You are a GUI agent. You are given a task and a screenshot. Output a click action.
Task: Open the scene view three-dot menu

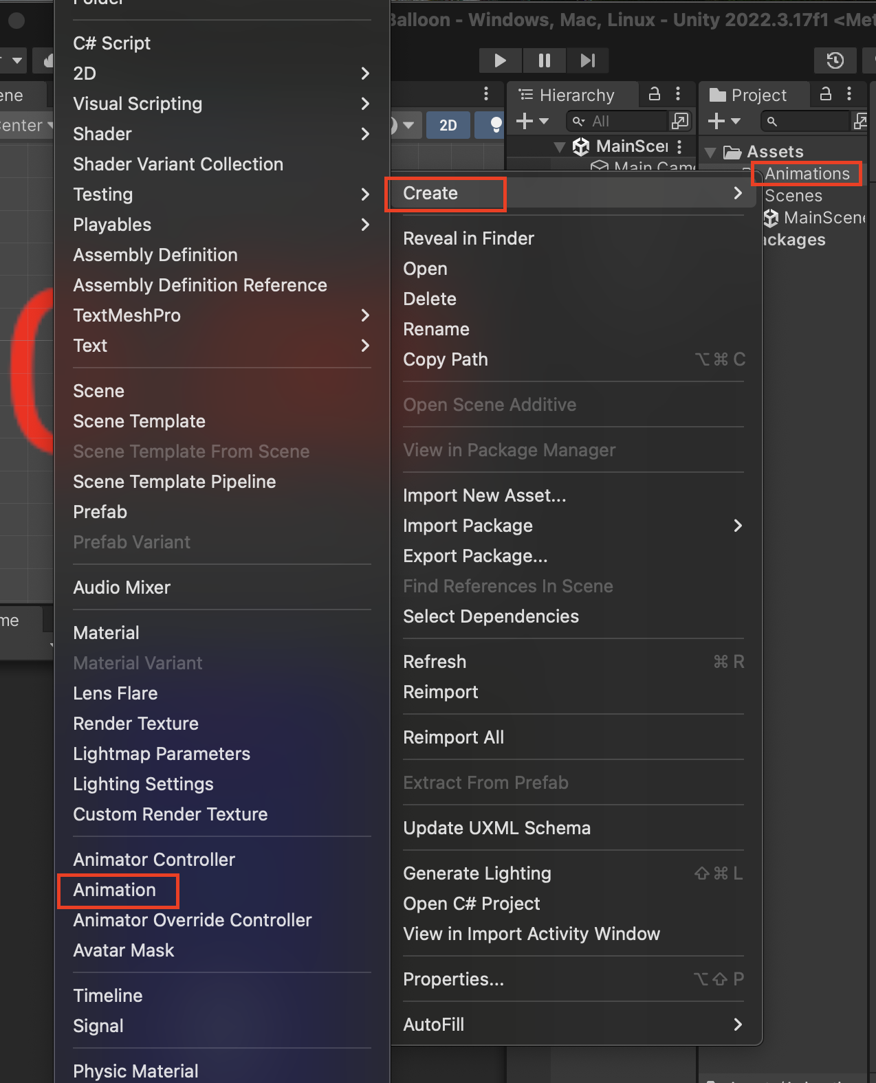pos(486,93)
